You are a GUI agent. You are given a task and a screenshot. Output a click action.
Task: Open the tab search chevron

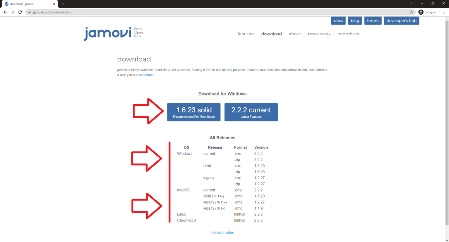tap(411, 4)
